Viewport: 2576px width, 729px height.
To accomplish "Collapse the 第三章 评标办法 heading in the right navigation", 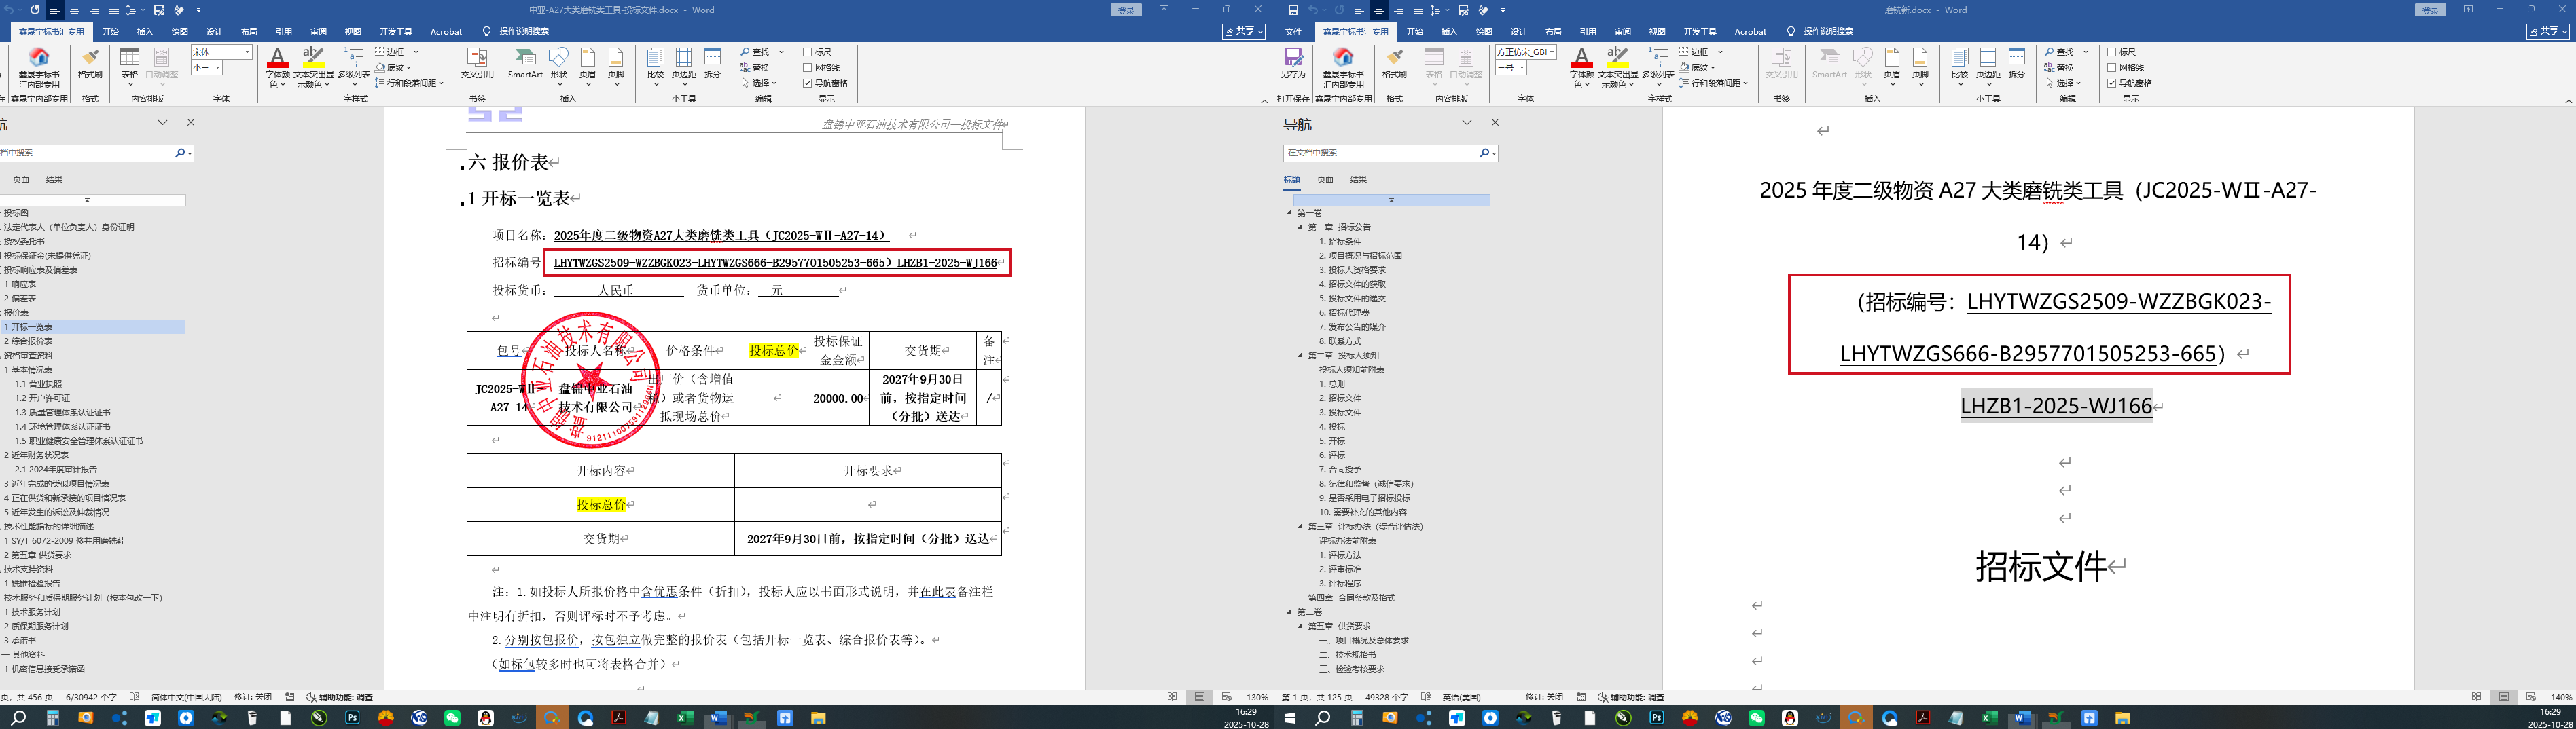I will [1300, 526].
